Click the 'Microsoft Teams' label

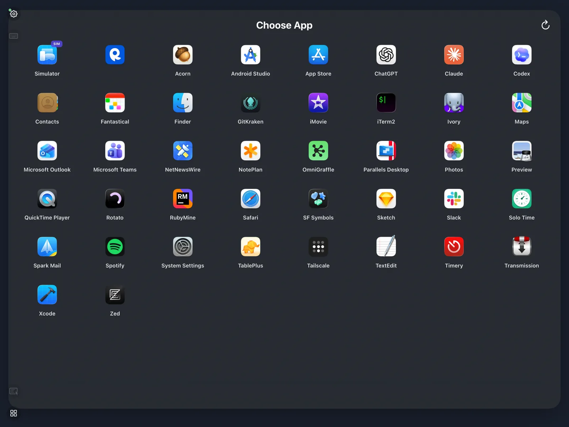coord(115,170)
